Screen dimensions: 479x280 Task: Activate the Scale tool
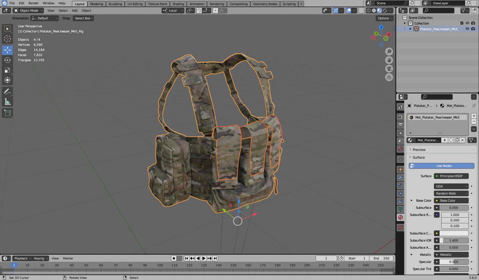click(x=7, y=70)
